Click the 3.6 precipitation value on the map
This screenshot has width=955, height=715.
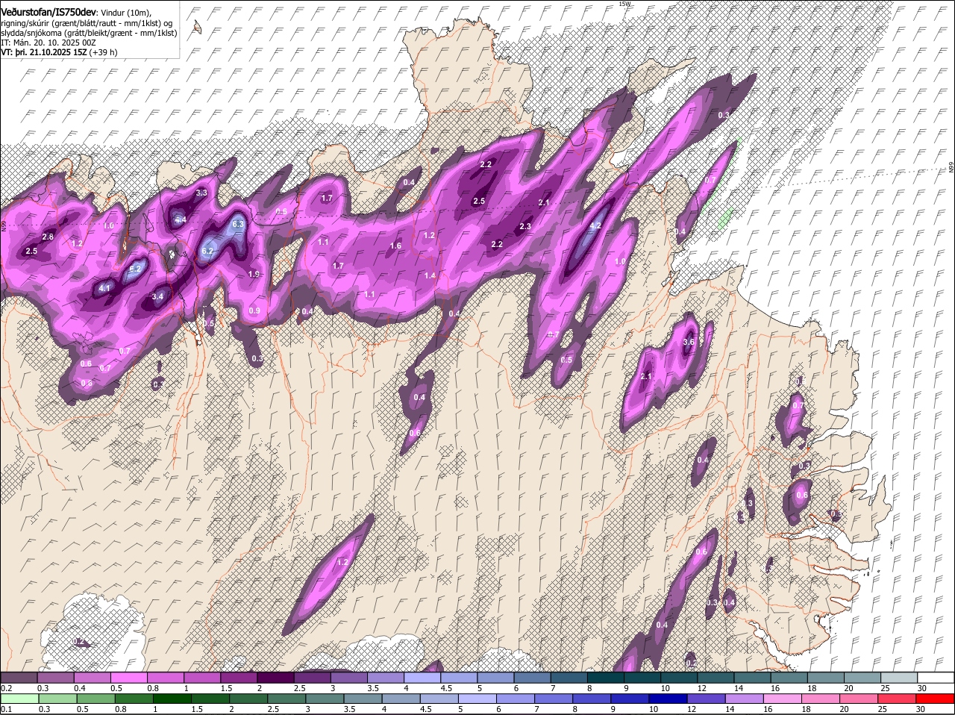689,342
